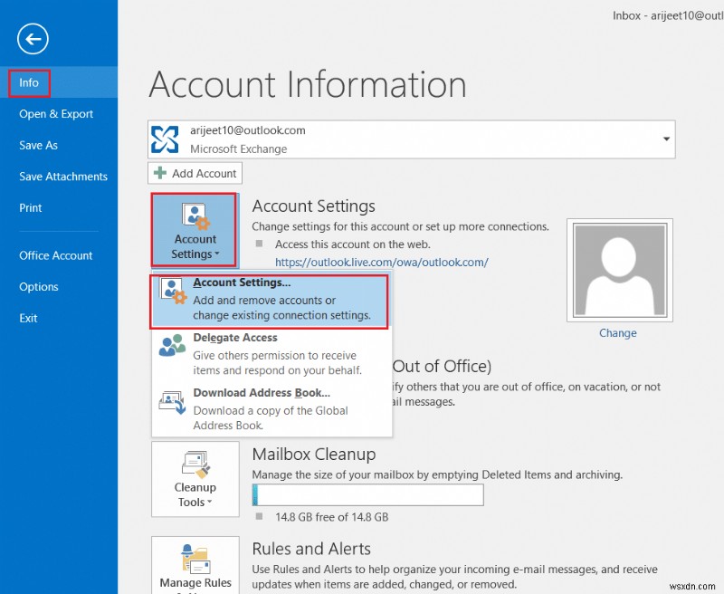The image size is (724, 594).
Task: Click the Download Address Book icon
Action: coord(172,402)
